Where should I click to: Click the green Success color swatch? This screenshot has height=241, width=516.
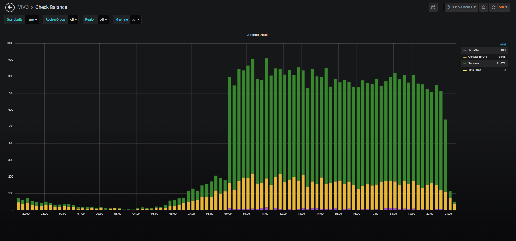[x=465, y=64]
